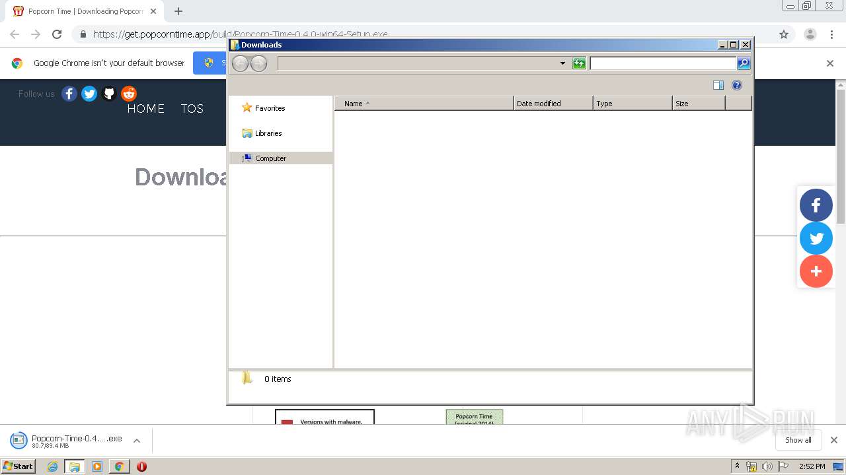Click the show desktop tray icon
Viewport: 846px width, 475px height.
[838, 466]
